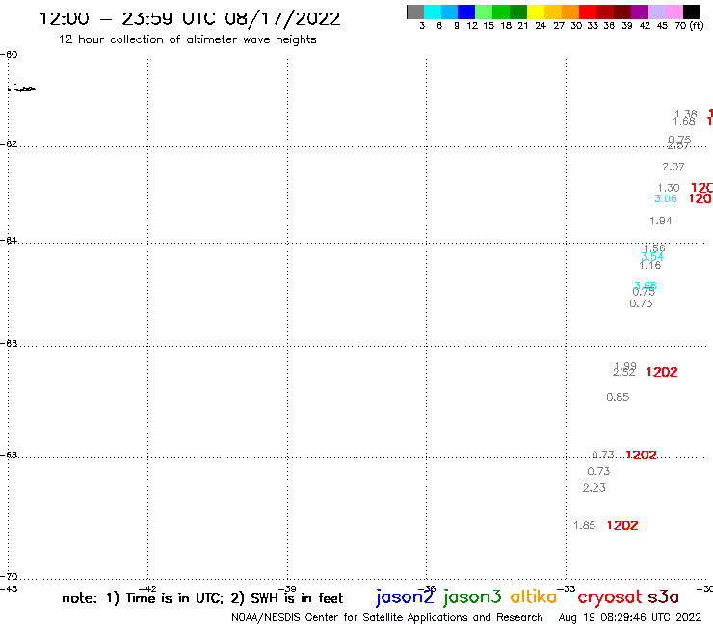This screenshot has height=626, width=713.
Task: Select the wave height value 2.57
Action: [678, 146]
